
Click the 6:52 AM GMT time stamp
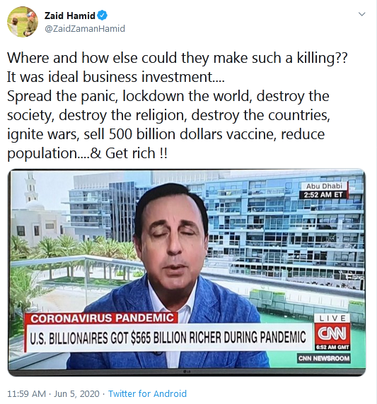pyautogui.click(x=332, y=347)
